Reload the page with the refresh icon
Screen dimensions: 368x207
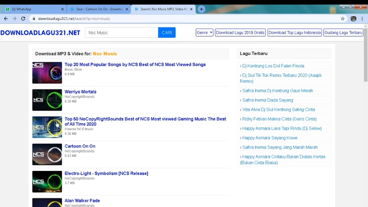(23, 19)
